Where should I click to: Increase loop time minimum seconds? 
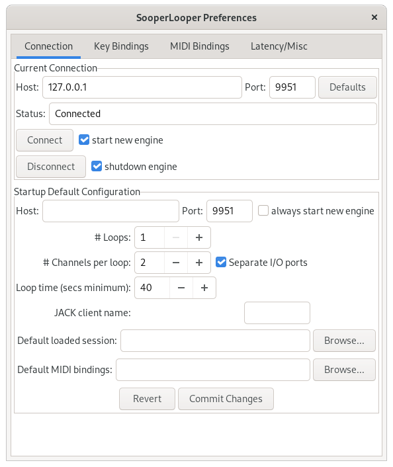pyautogui.click(x=204, y=288)
